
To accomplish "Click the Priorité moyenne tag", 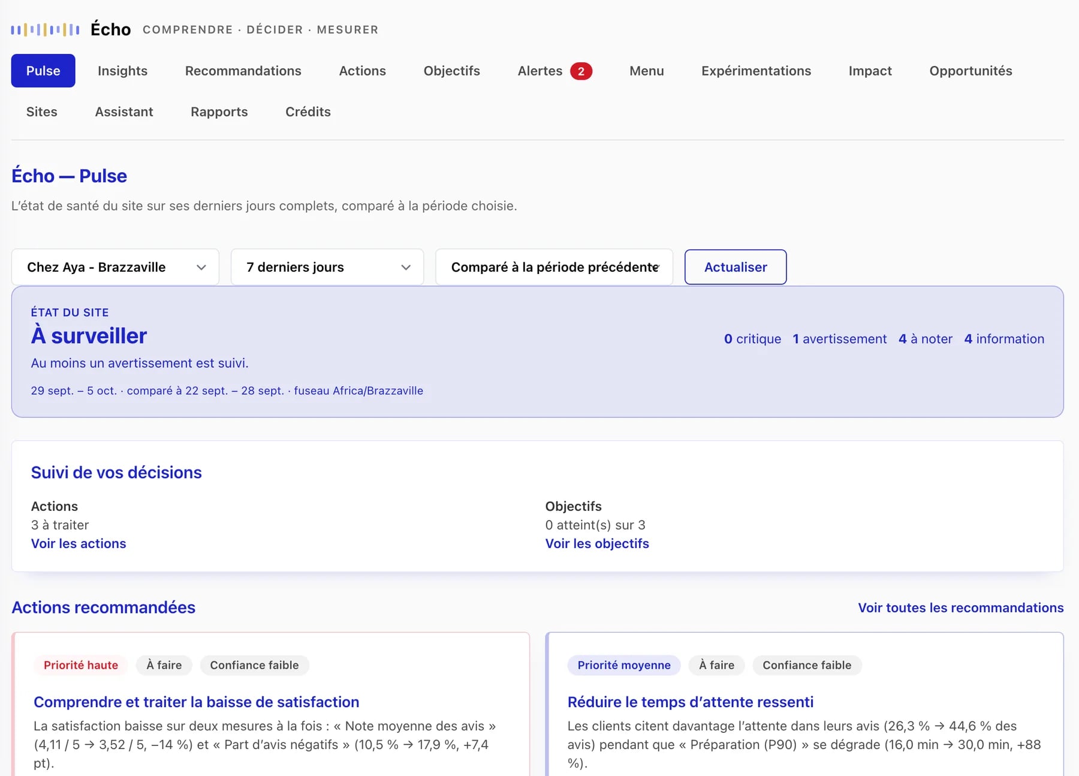I will tap(624, 665).
